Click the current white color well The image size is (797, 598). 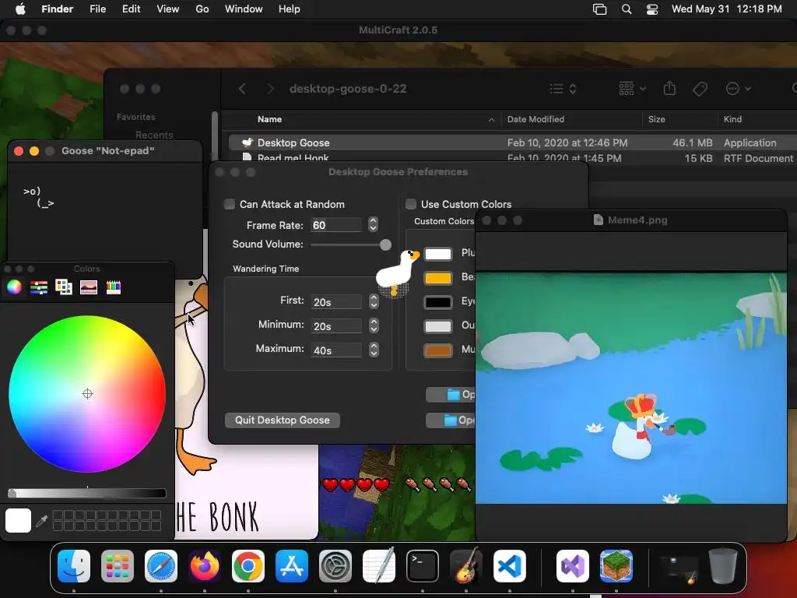(x=19, y=521)
